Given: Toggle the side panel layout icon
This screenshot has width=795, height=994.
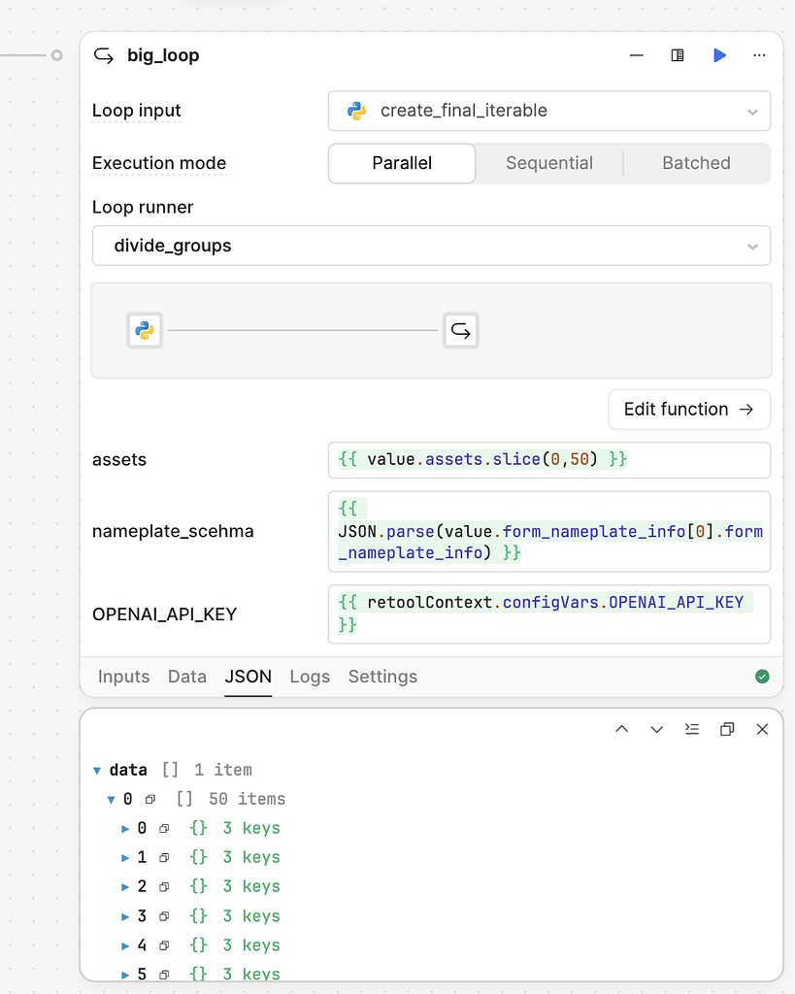Looking at the screenshot, I should coord(678,55).
